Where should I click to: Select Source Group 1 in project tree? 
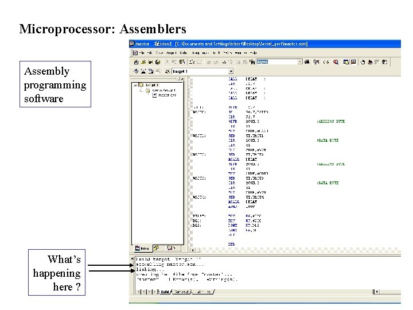coord(163,90)
